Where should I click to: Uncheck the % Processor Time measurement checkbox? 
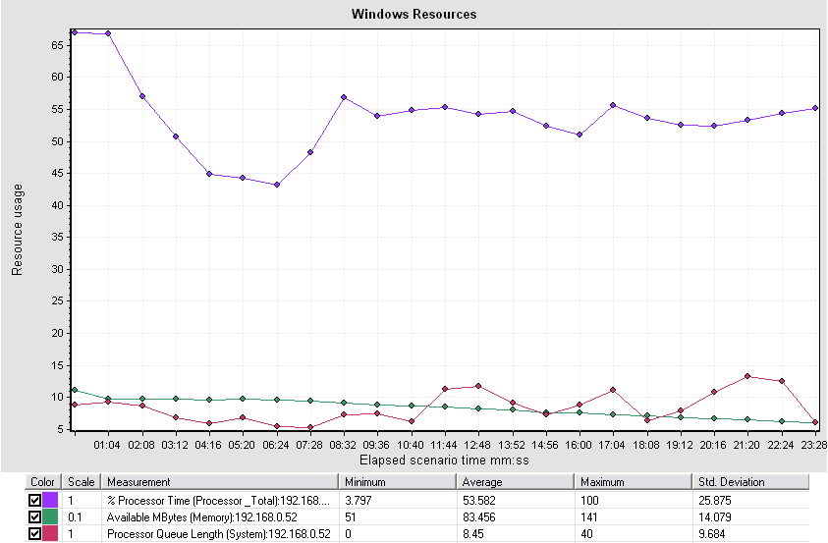(34, 500)
